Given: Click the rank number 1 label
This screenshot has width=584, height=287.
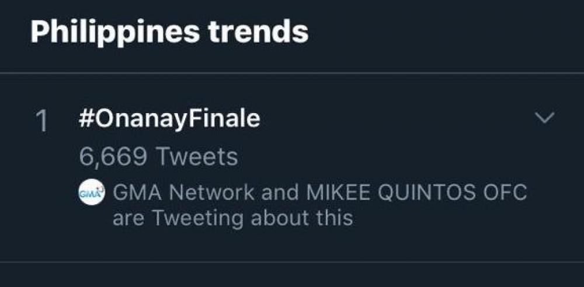Looking at the screenshot, I should pos(42,121).
